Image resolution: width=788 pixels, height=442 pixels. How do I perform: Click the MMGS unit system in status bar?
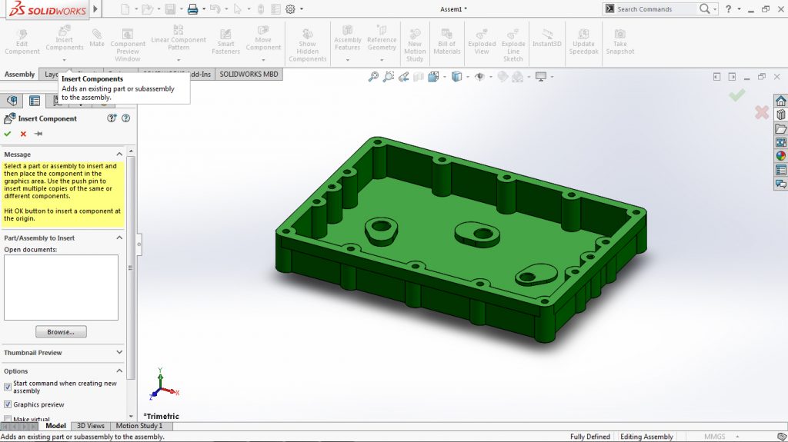coord(714,437)
